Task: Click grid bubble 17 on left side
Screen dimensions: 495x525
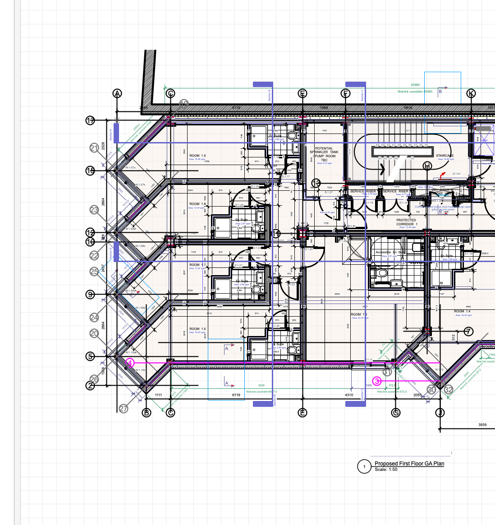Action: pyautogui.click(x=91, y=120)
